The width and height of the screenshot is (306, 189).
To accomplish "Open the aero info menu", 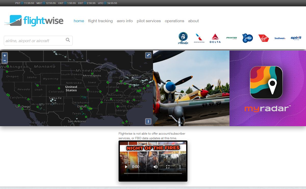I will pyautogui.click(x=125, y=21).
